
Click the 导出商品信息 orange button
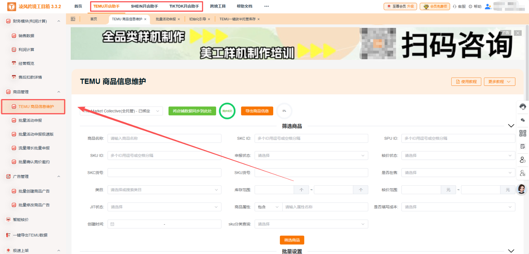[x=257, y=111]
